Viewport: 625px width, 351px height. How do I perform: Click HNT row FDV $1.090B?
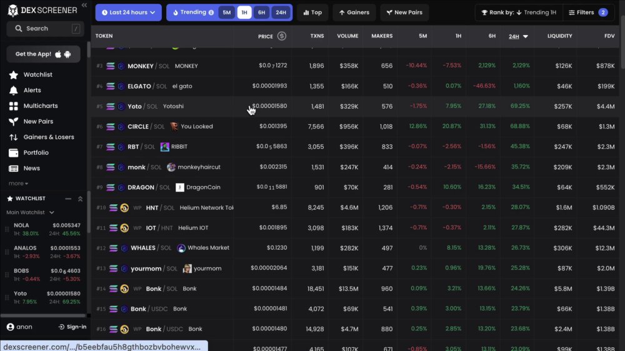(604, 207)
